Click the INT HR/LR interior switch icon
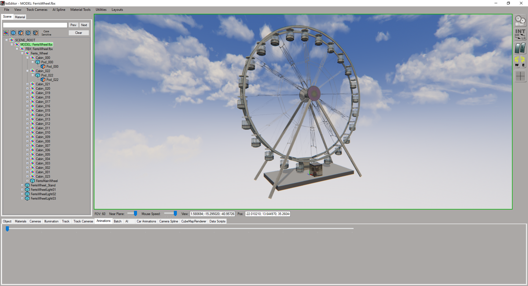Viewport: 528px width, 286px height. [x=520, y=35]
